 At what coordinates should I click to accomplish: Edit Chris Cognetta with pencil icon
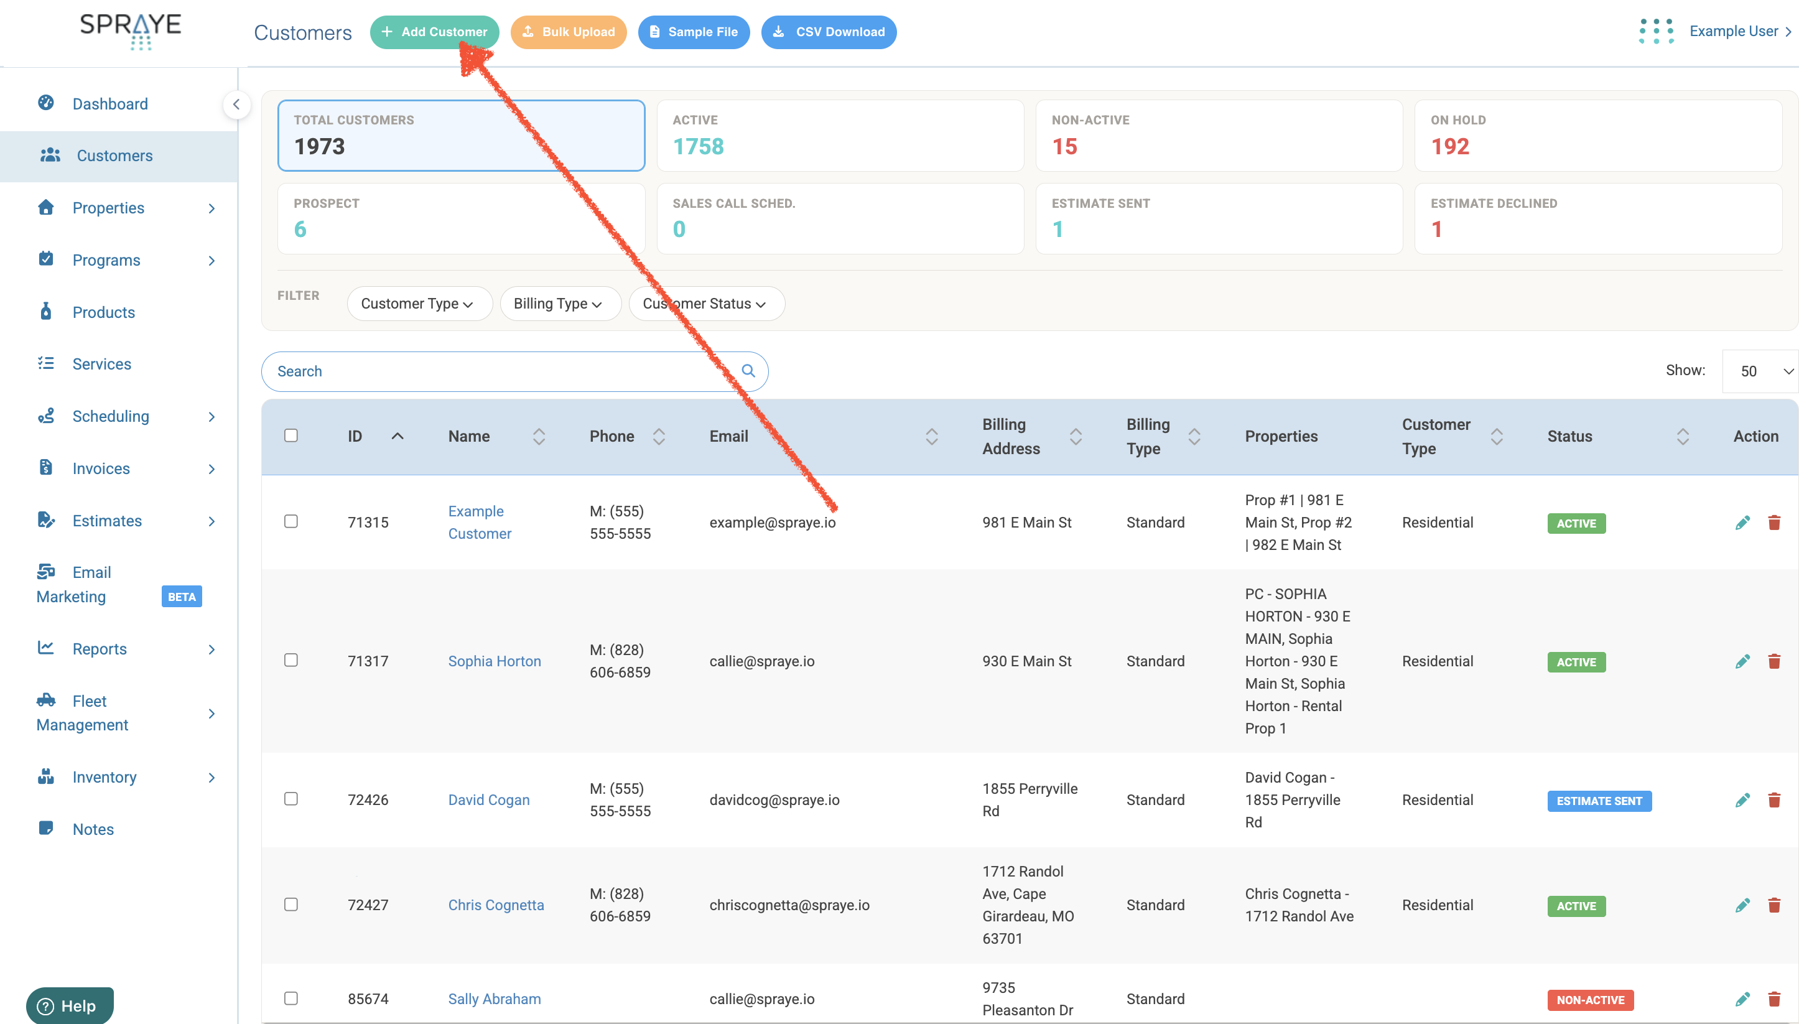pos(1742,905)
